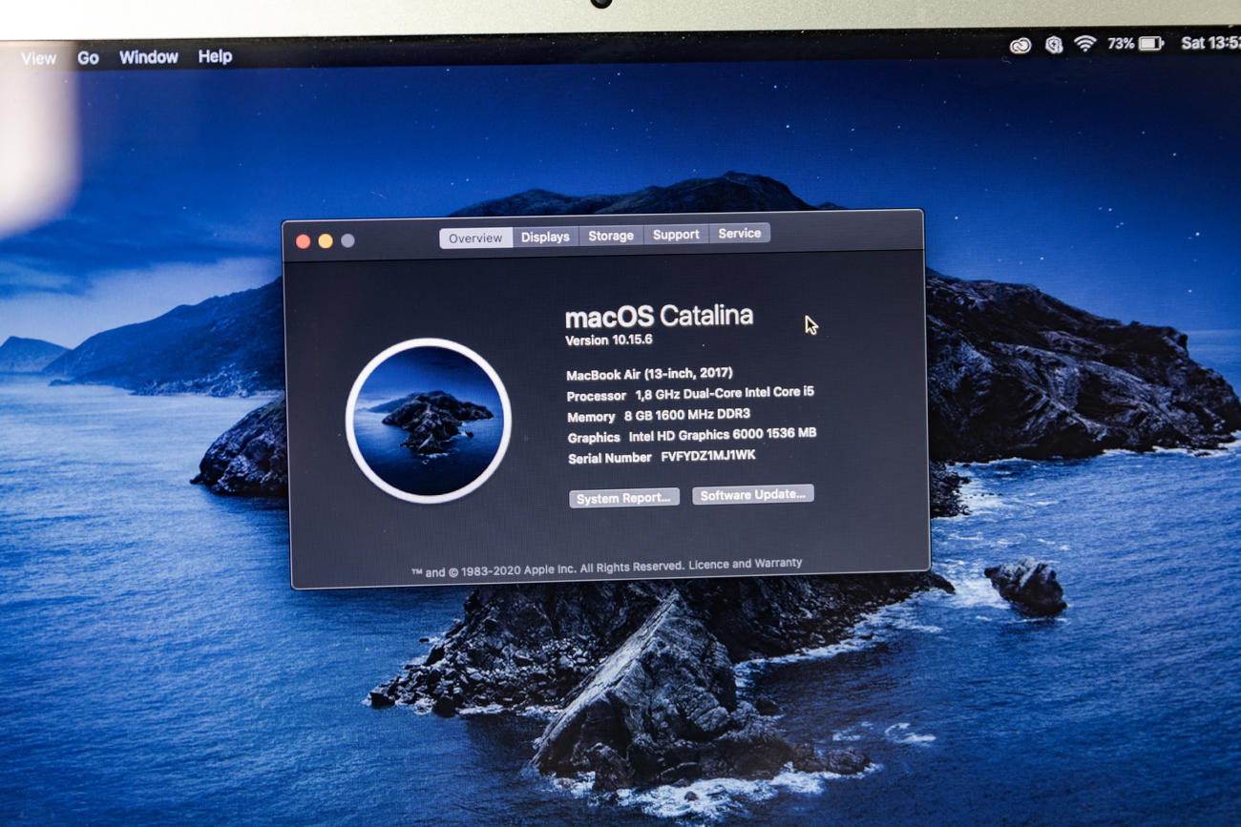Image resolution: width=1241 pixels, height=827 pixels.
Task: Click the Sat clock in menu bar
Action: pyautogui.click(x=1209, y=43)
